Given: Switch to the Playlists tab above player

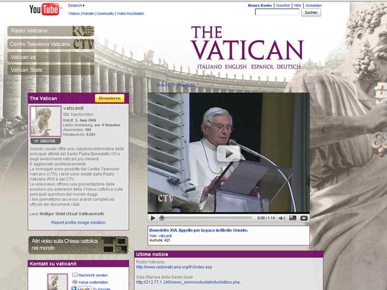Looking at the screenshot, I should click(186, 85).
